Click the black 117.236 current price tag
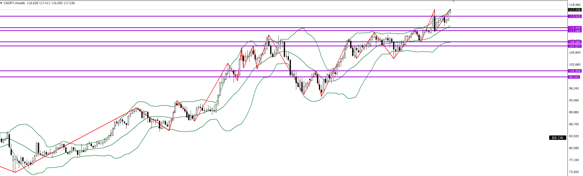The height and width of the screenshot is (176, 583). coord(574,10)
